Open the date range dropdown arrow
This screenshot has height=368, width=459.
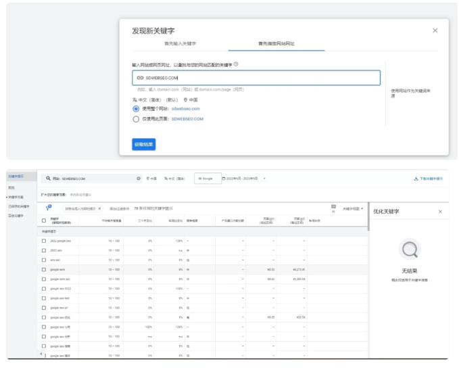point(264,179)
